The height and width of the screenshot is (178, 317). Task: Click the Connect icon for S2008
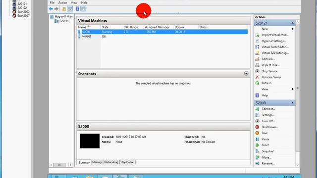[x=257, y=109]
